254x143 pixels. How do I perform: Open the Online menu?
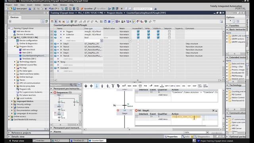click(38, 5)
